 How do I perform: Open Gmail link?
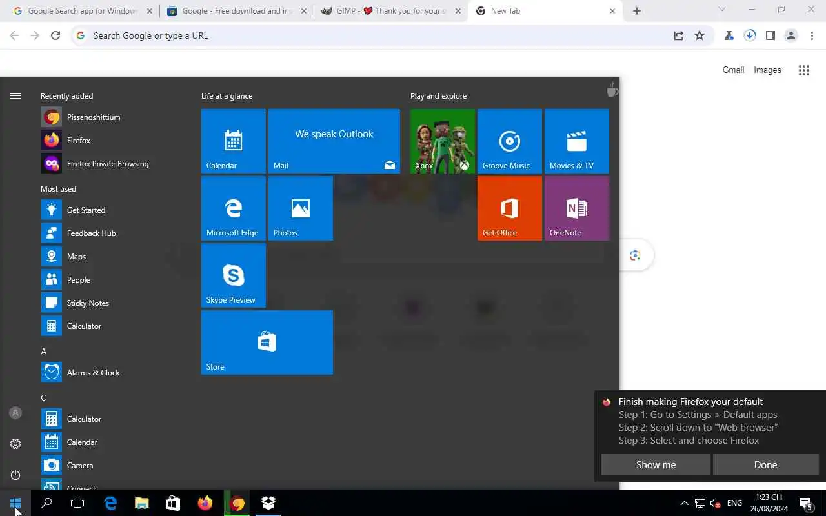(x=733, y=70)
